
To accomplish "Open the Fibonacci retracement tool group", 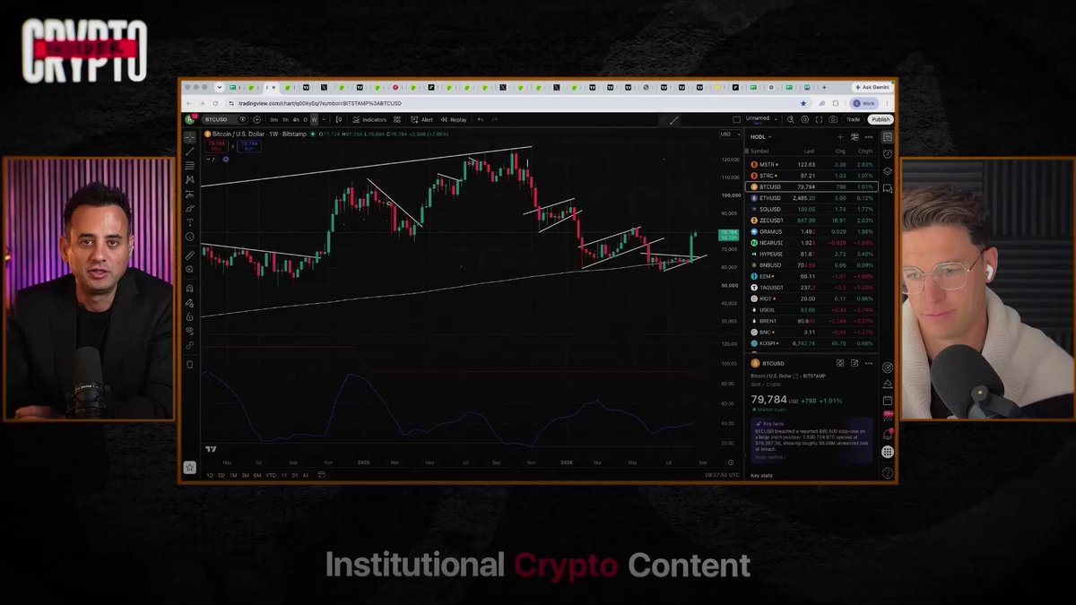I will (x=189, y=165).
